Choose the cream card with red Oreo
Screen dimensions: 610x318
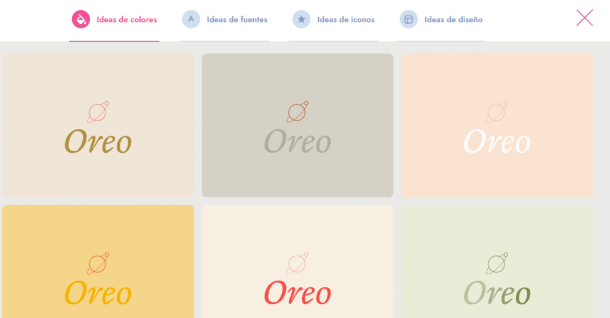(298, 262)
